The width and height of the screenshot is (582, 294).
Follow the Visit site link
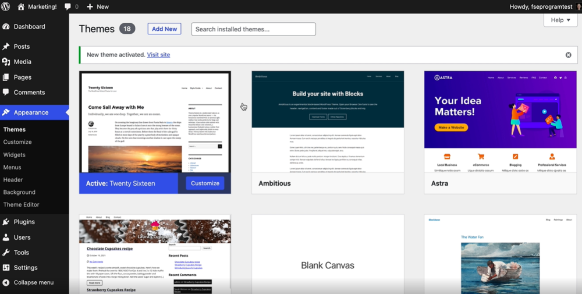pyautogui.click(x=158, y=55)
